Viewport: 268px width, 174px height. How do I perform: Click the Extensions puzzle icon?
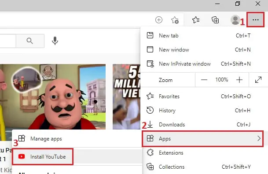tap(150, 152)
